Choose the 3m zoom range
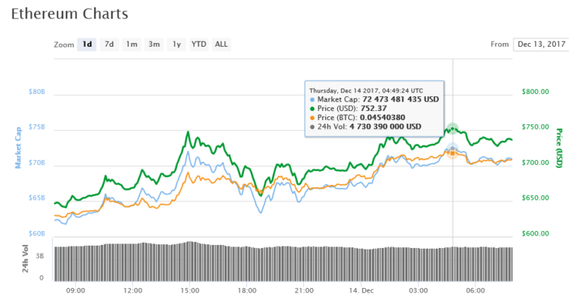 coord(154,44)
